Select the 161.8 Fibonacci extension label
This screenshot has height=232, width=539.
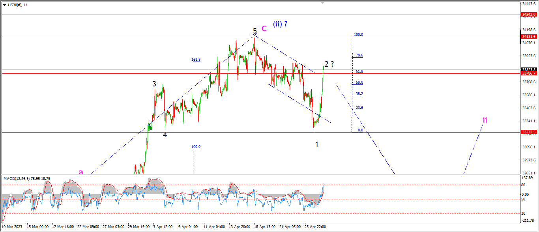[196, 60]
